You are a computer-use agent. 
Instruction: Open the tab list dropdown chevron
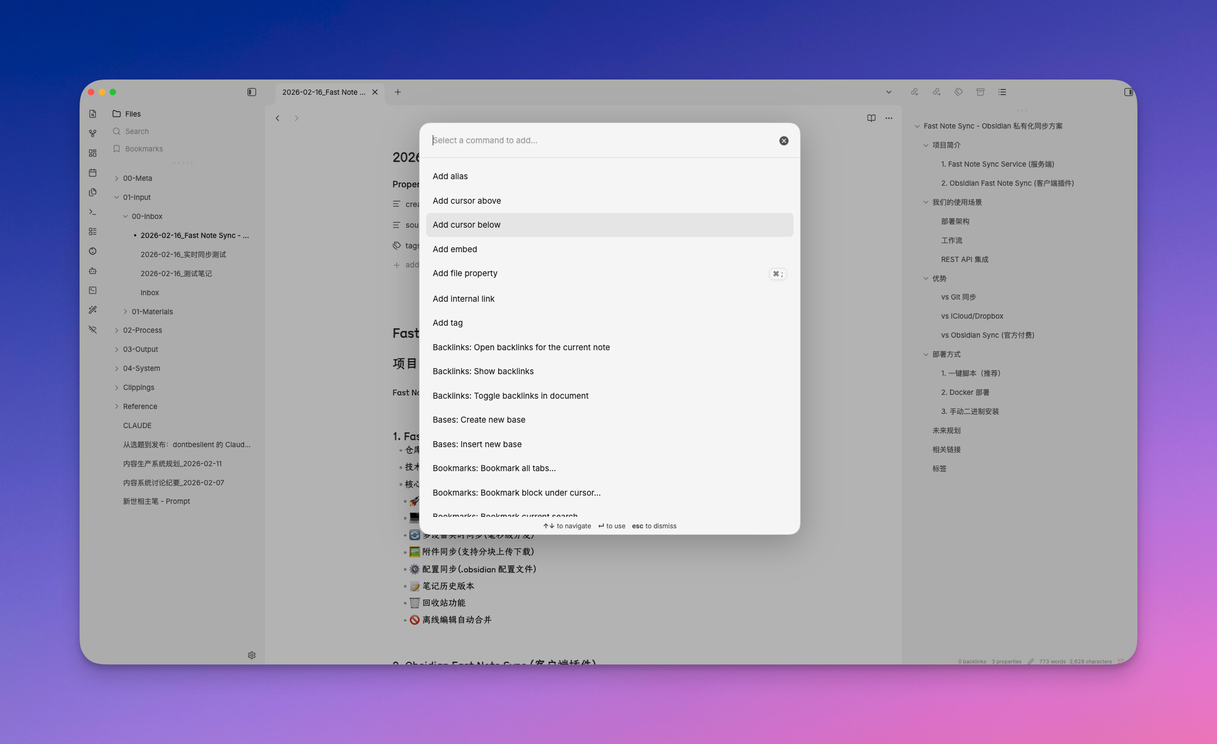point(888,92)
